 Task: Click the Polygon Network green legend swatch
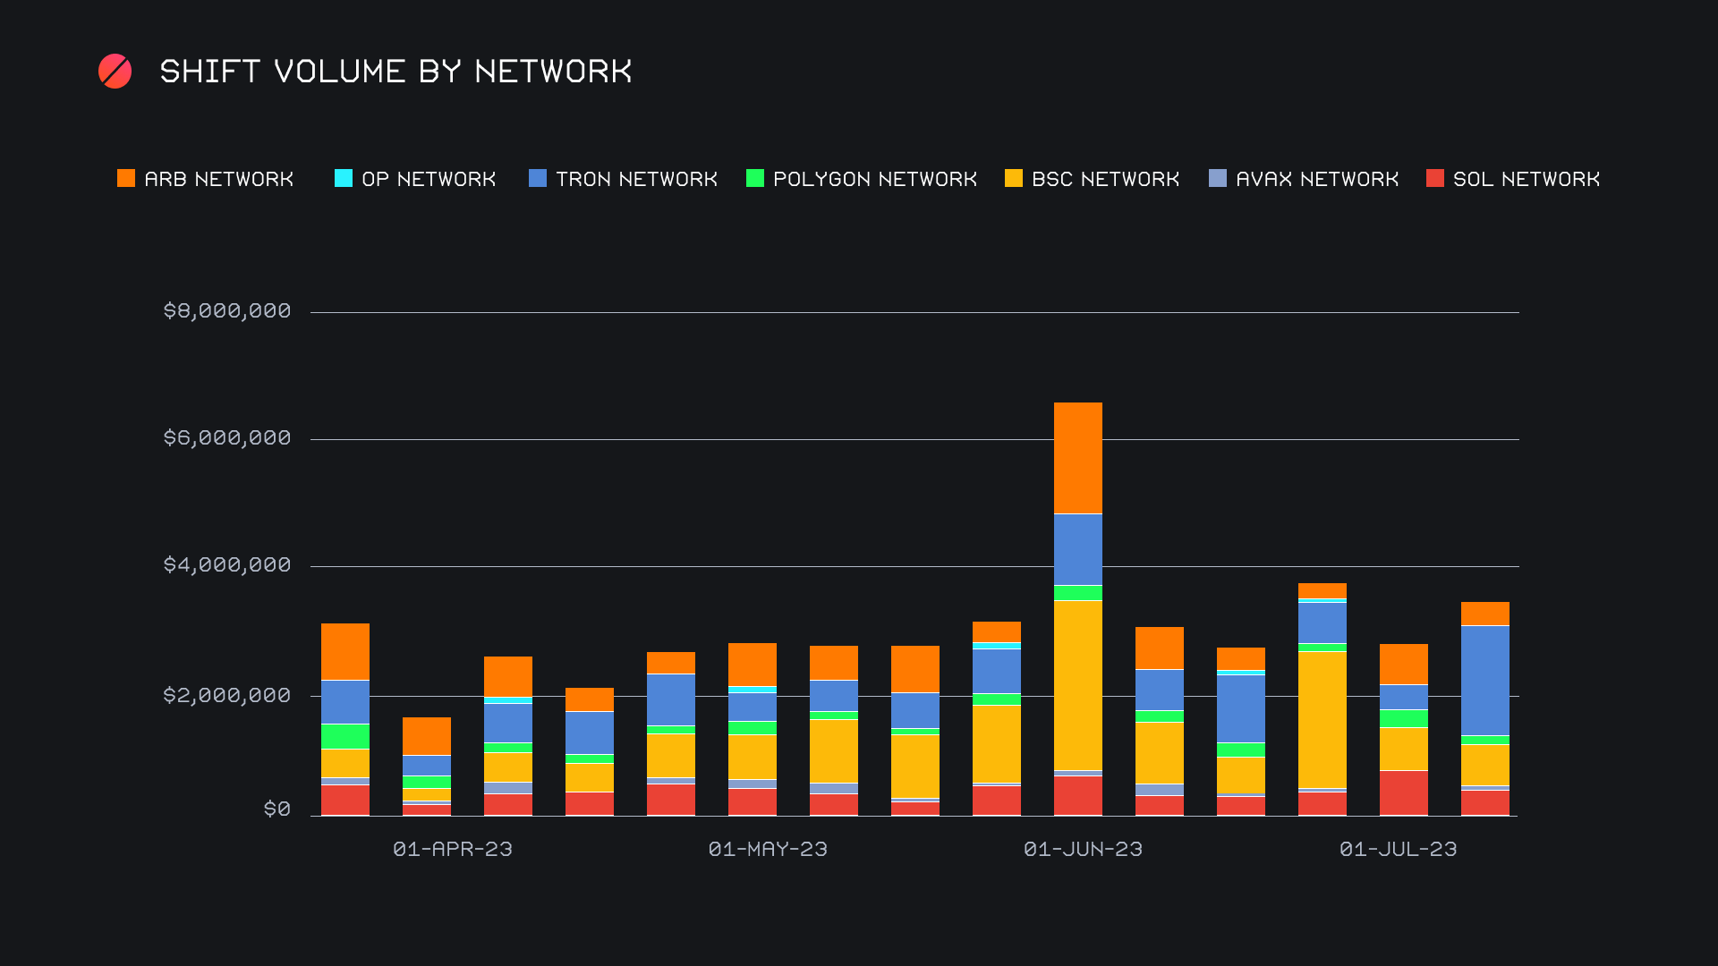[x=755, y=178]
